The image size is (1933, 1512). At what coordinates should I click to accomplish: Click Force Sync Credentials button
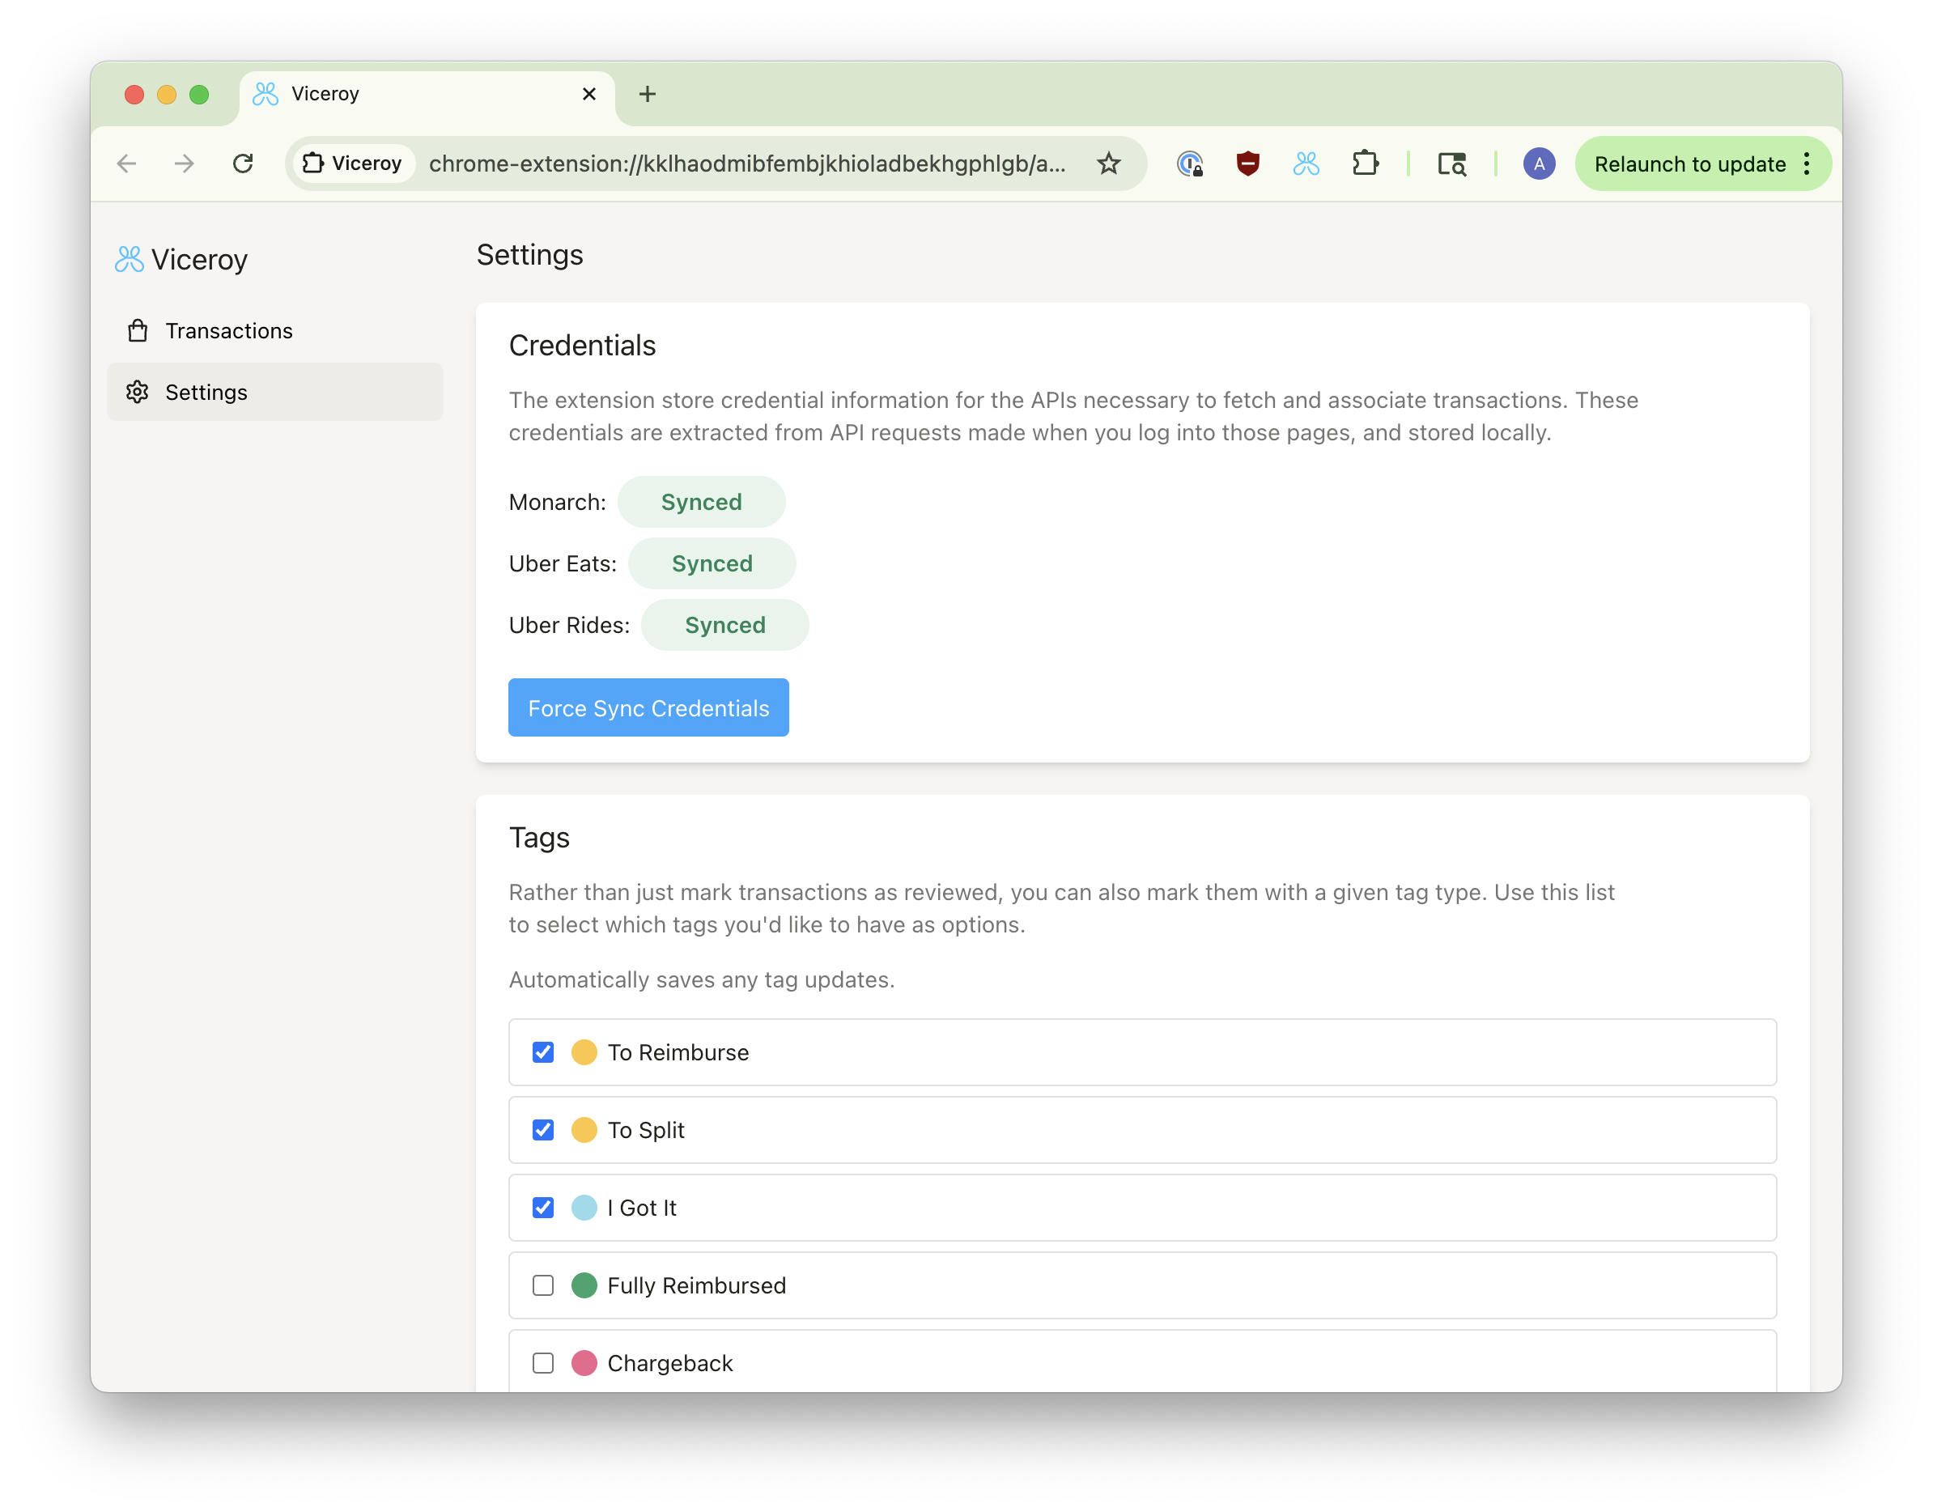[x=648, y=708]
